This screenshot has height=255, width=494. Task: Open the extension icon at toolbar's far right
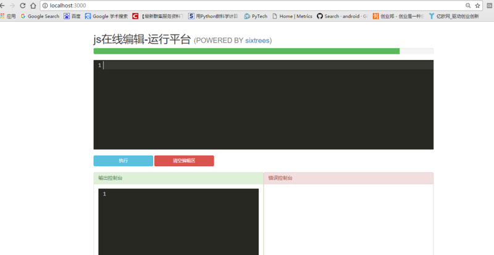(490, 6)
